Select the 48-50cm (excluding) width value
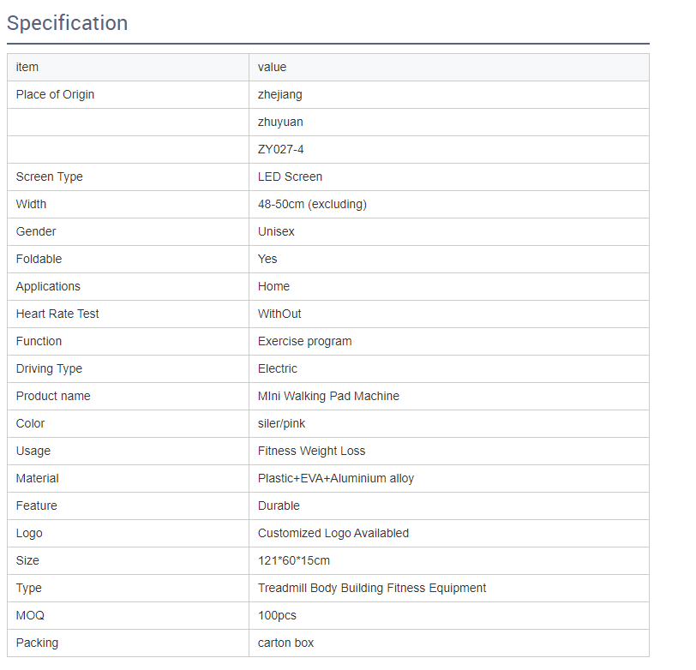Screen dimensions: 696x670 click(x=312, y=204)
